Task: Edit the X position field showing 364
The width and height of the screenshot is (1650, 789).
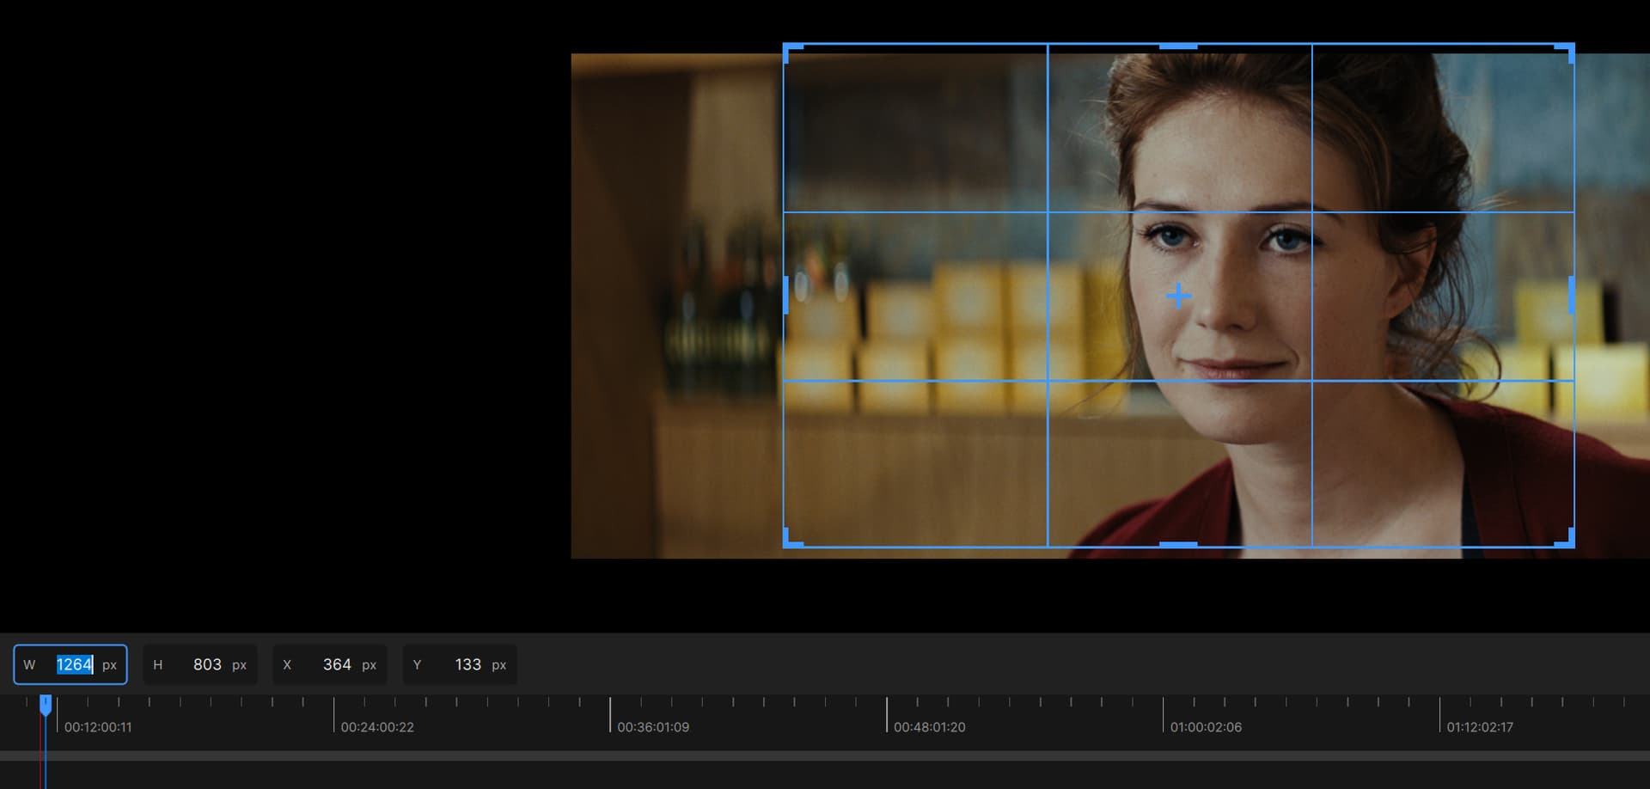Action: [x=330, y=664]
